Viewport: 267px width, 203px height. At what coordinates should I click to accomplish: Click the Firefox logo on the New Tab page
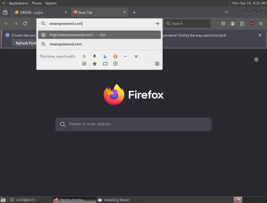tap(114, 94)
